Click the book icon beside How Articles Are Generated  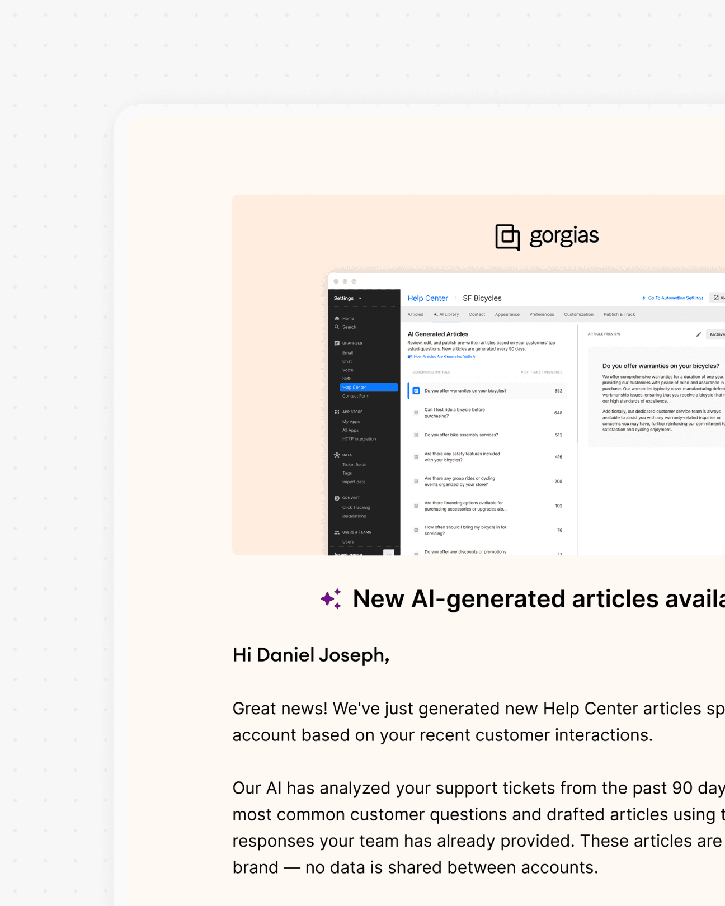(x=410, y=357)
